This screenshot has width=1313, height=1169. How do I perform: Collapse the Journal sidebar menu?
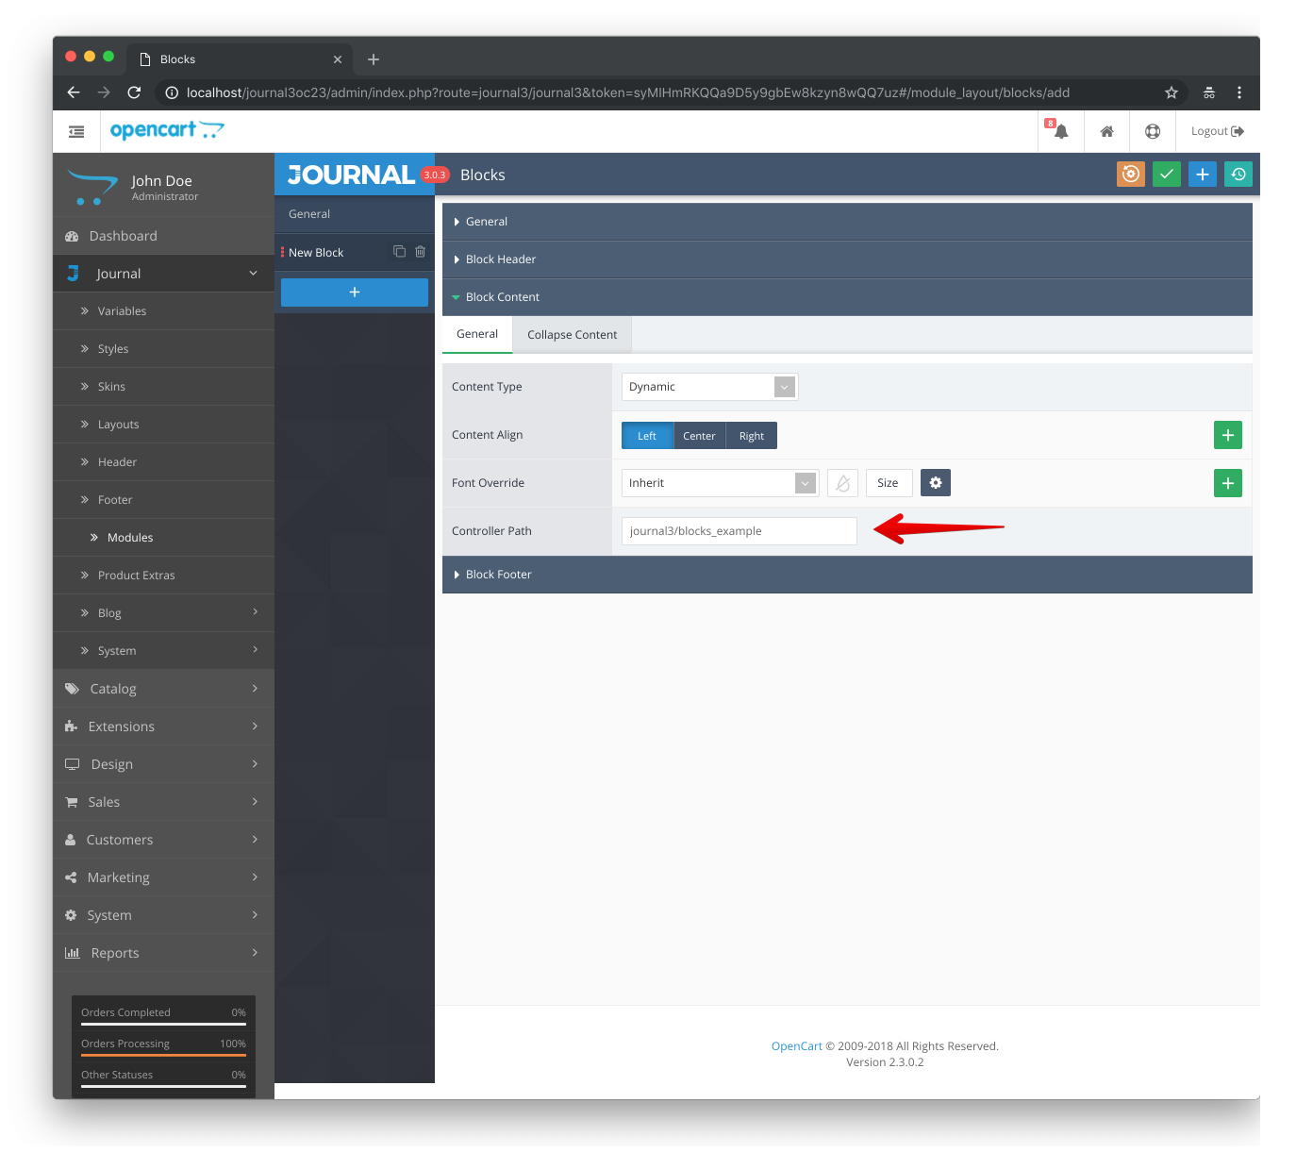(163, 274)
